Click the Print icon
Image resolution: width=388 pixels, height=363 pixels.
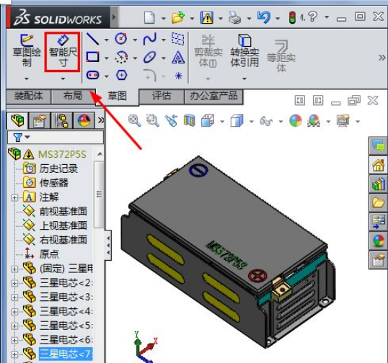(x=234, y=18)
